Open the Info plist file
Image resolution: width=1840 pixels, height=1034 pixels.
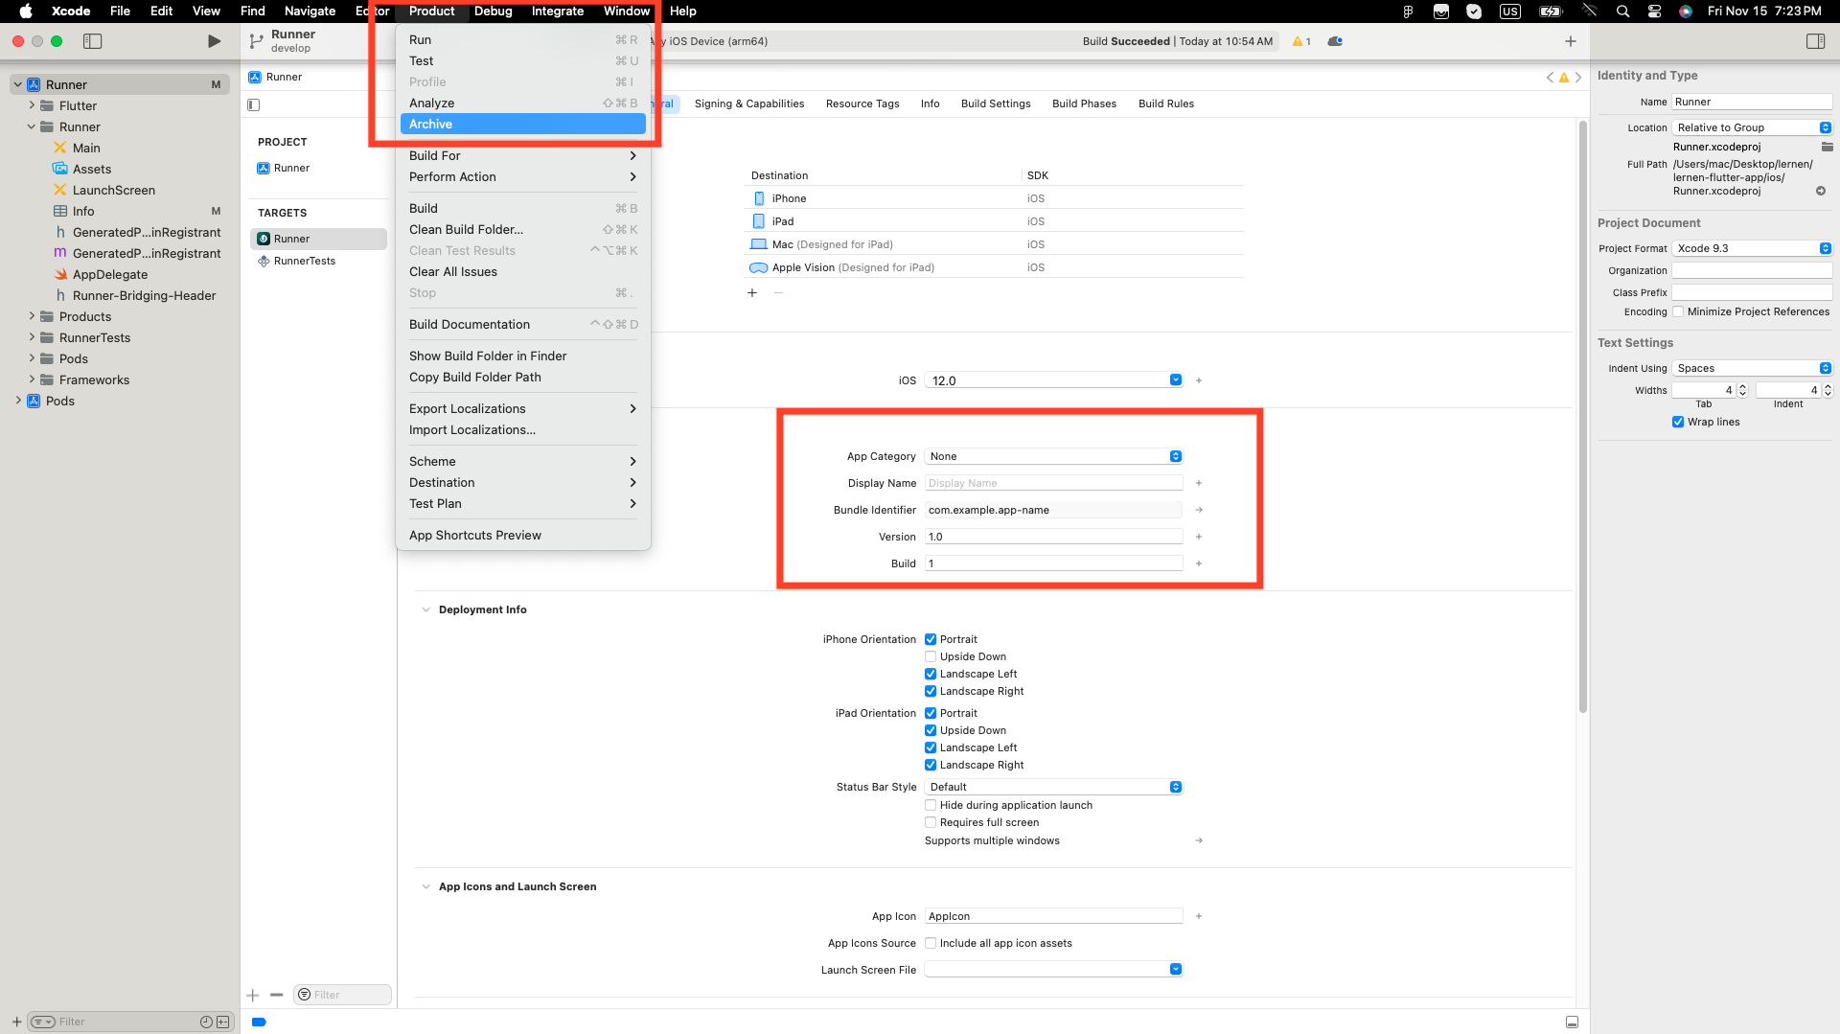click(x=83, y=211)
